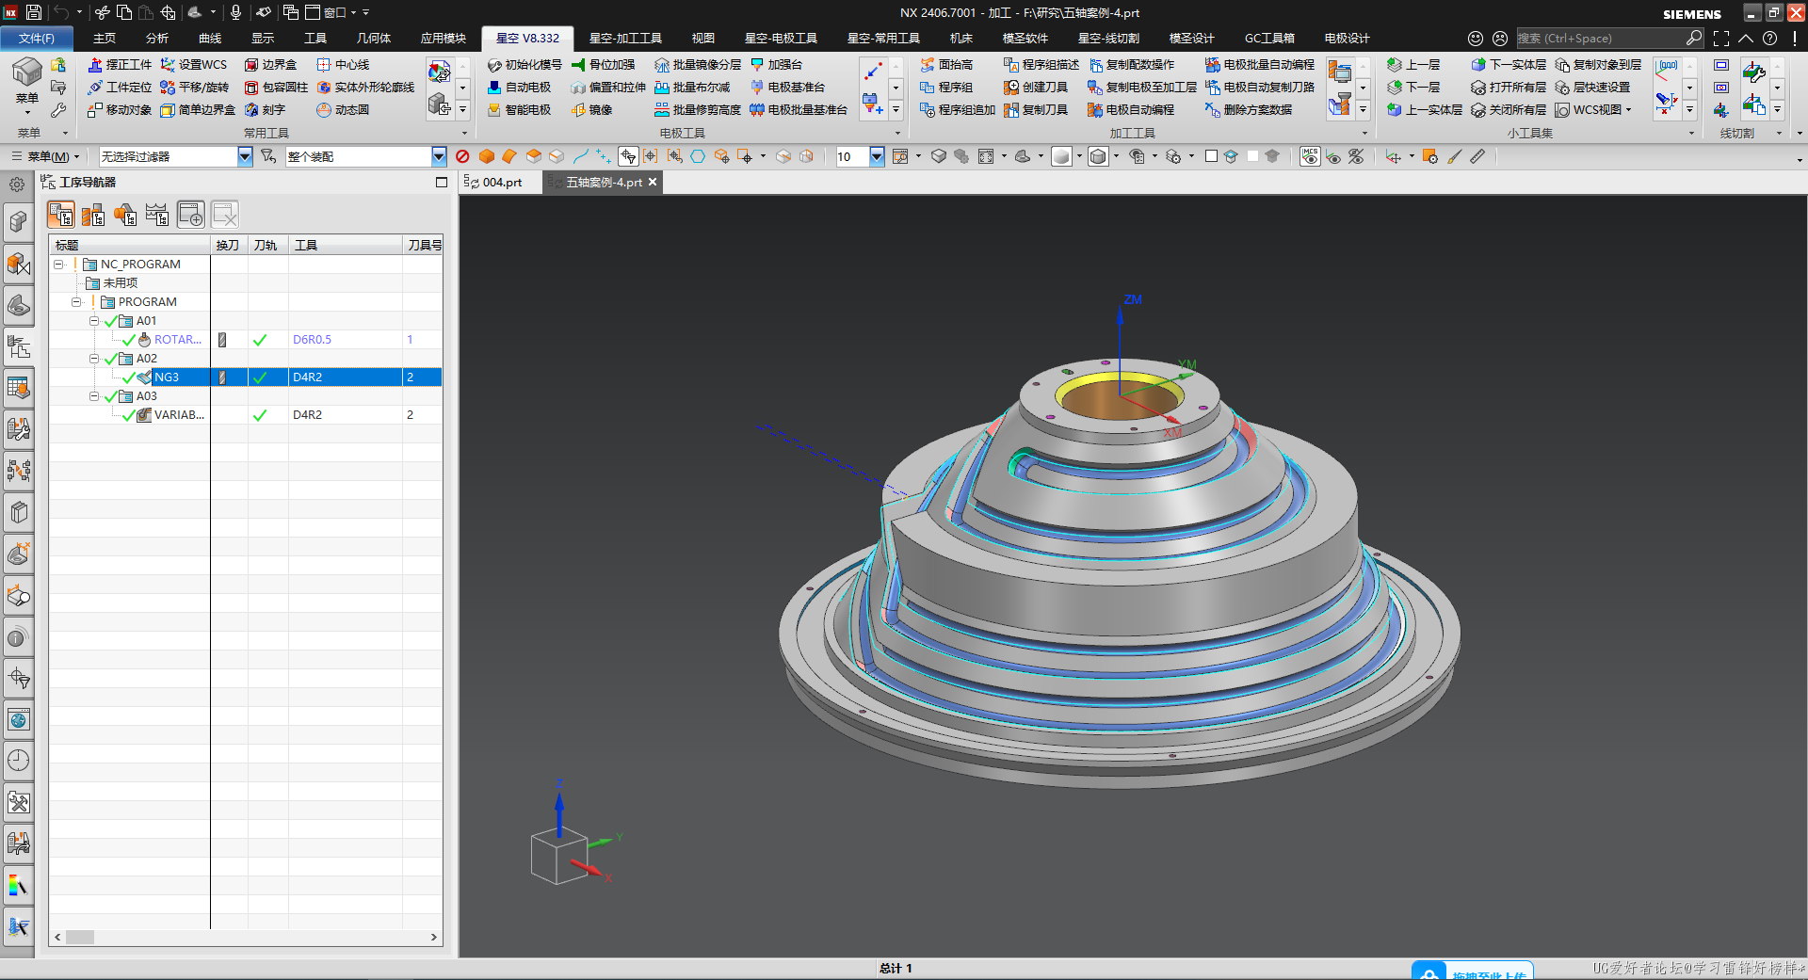The height and width of the screenshot is (980, 1808).
Task: Select the VARIAB... operation row
Action: tap(246, 414)
